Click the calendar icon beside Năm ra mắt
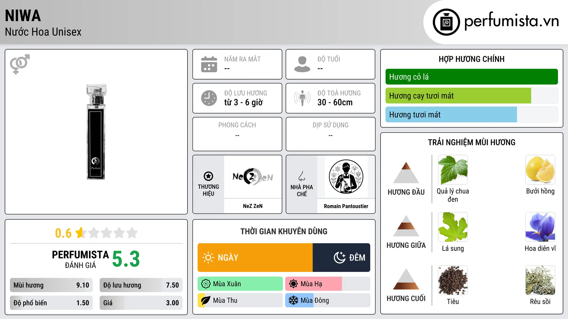This screenshot has width=568, height=319. tap(209, 64)
